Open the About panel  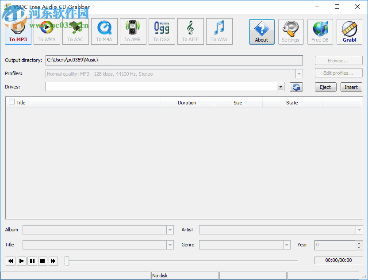pos(261,31)
